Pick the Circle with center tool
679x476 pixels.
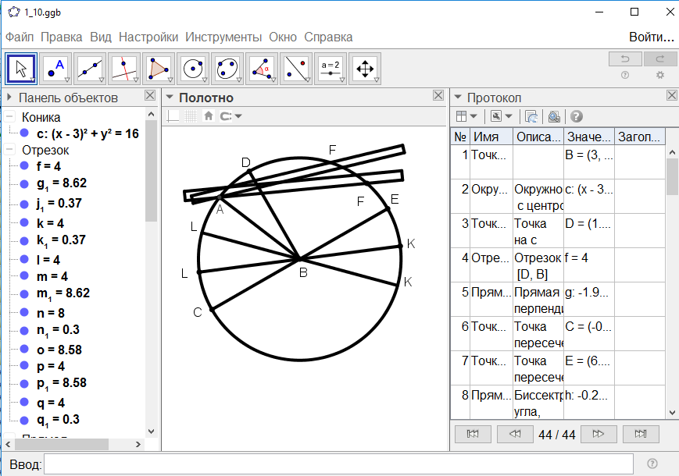(x=193, y=69)
